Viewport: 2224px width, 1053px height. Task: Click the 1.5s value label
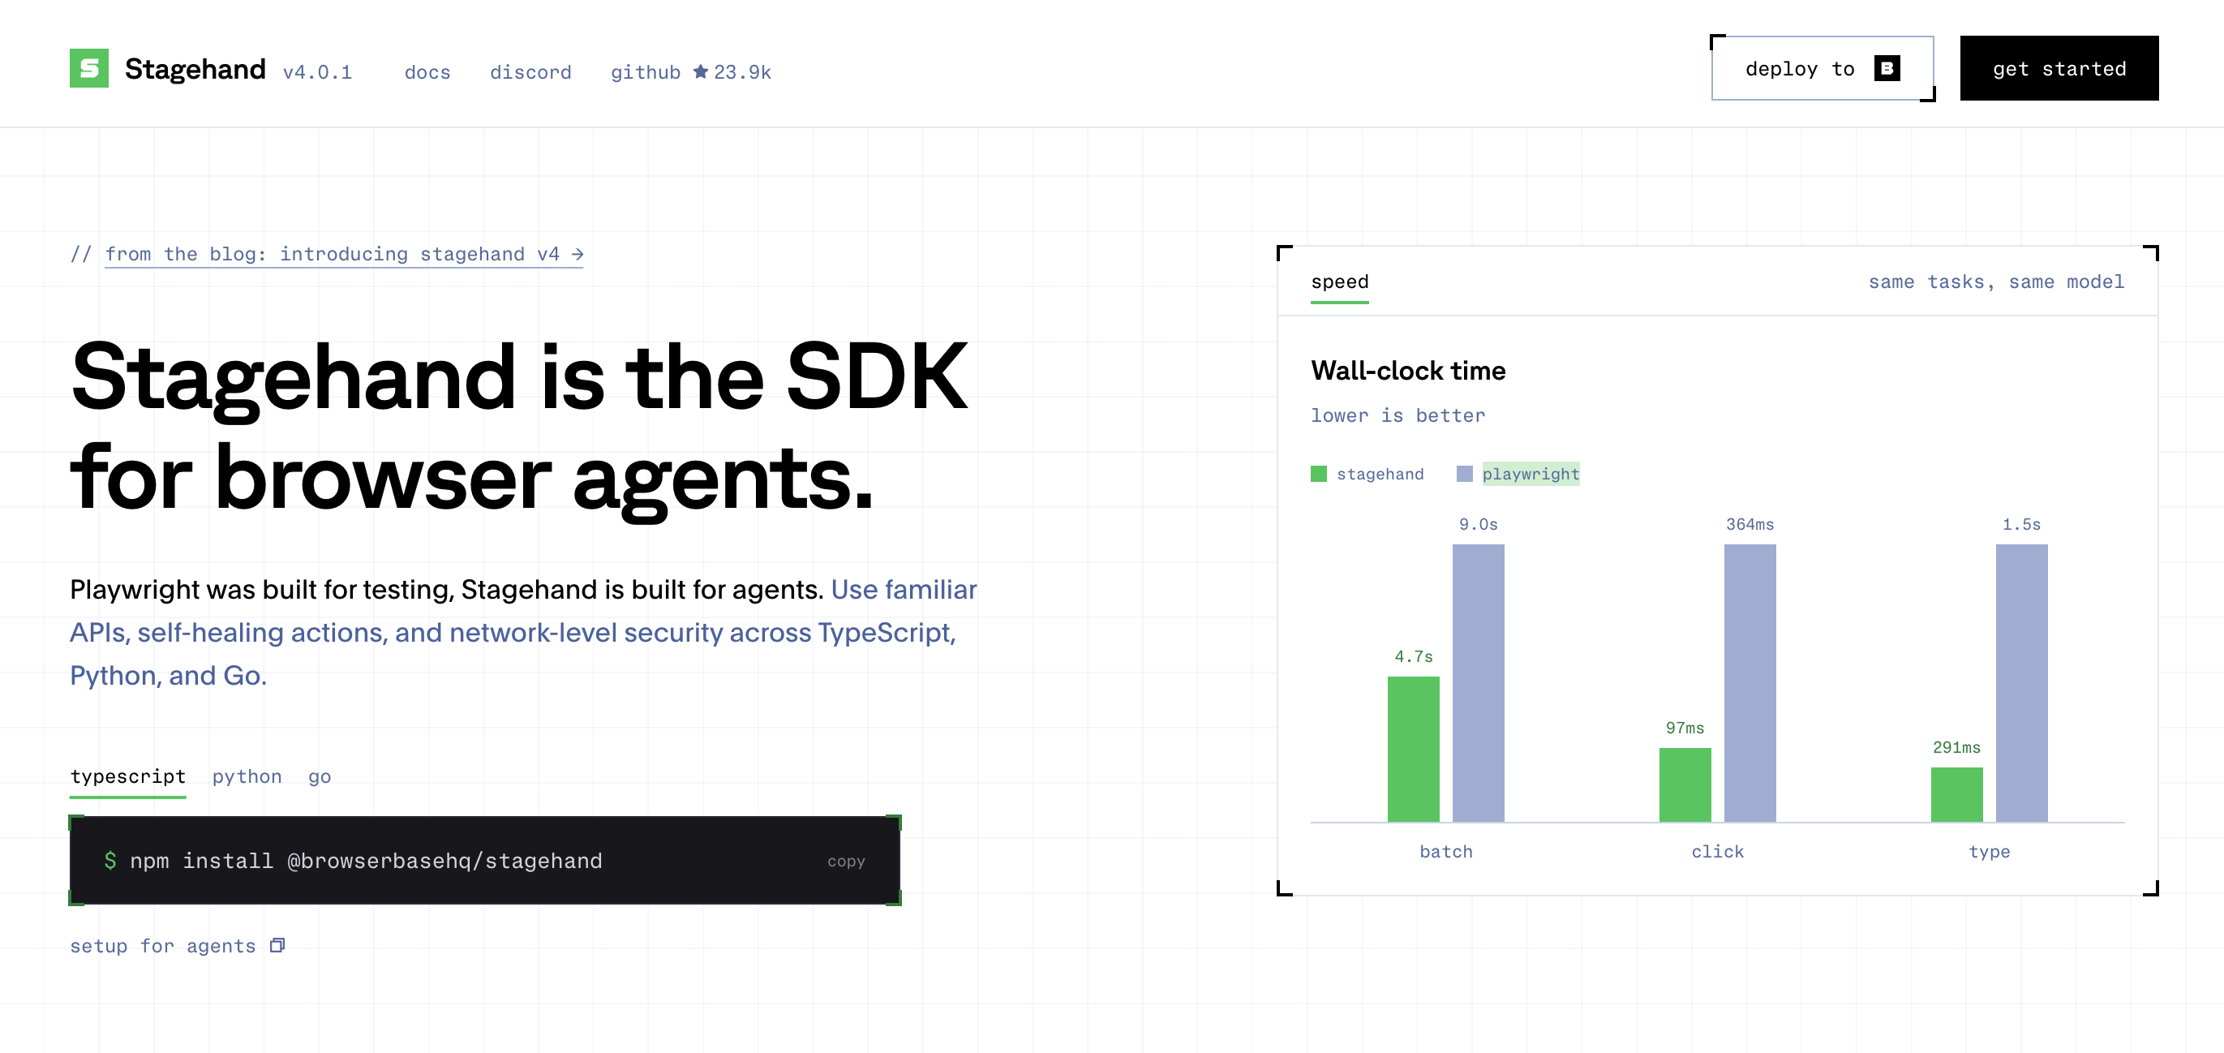click(2022, 524)
